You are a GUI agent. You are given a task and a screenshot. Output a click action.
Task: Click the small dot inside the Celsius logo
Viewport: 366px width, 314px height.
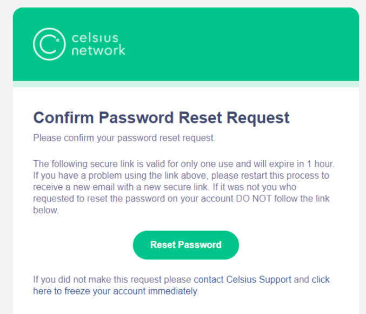(x=58, y=40)
